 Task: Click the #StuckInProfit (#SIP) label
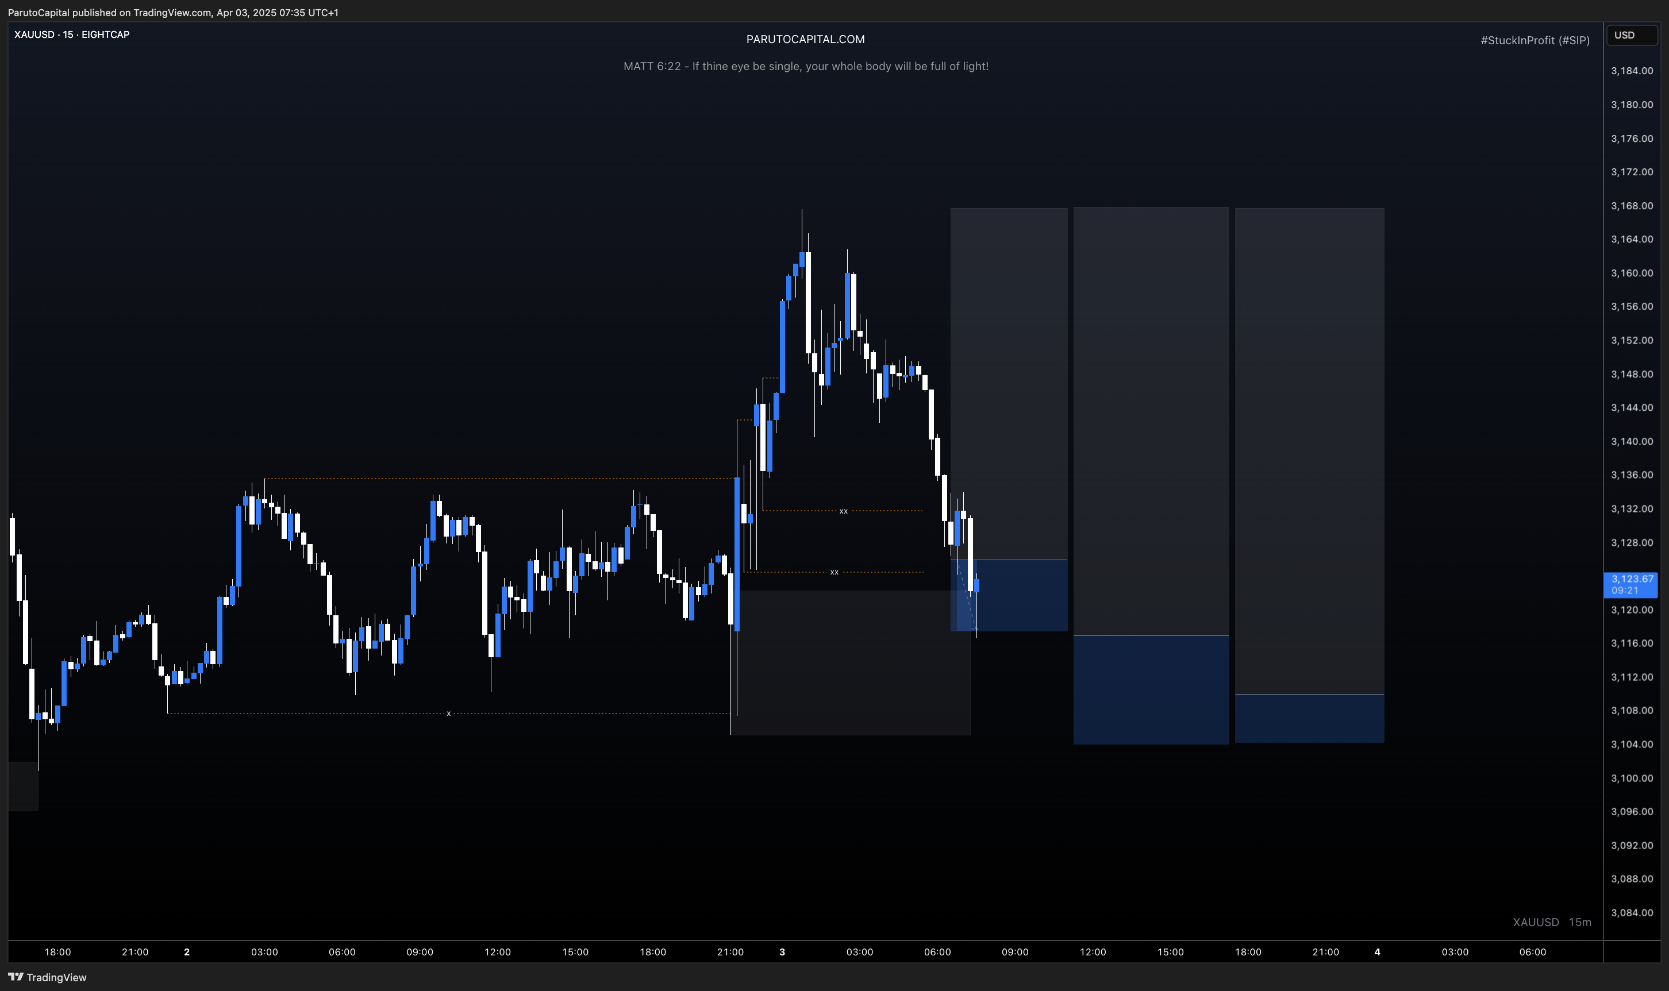(1535, 40)
